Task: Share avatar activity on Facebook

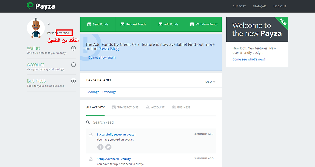Action: pos(100,147)
